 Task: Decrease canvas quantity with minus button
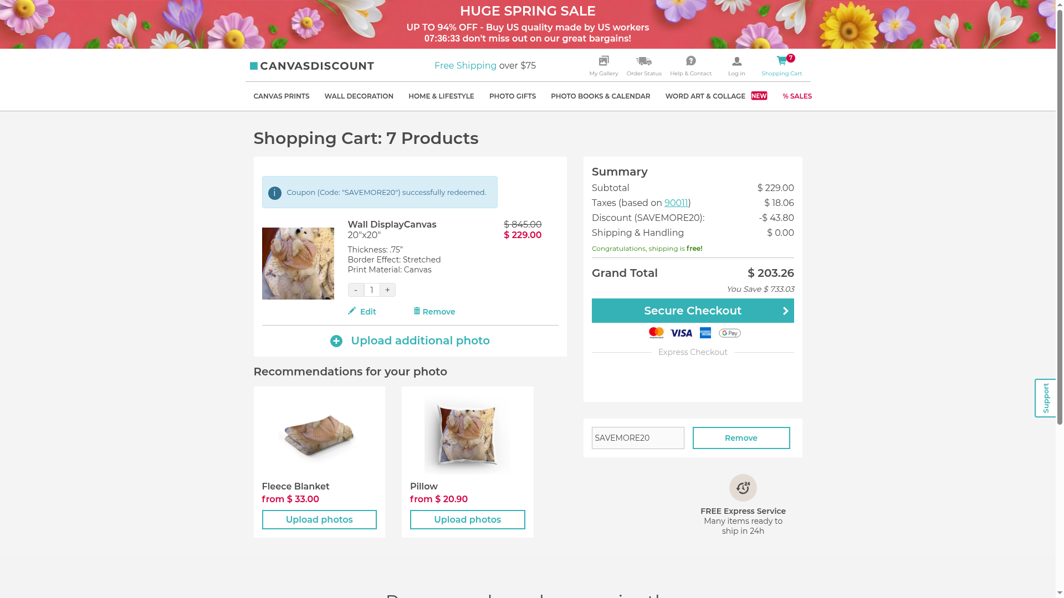pyautogui.click(x=356, y=290)
